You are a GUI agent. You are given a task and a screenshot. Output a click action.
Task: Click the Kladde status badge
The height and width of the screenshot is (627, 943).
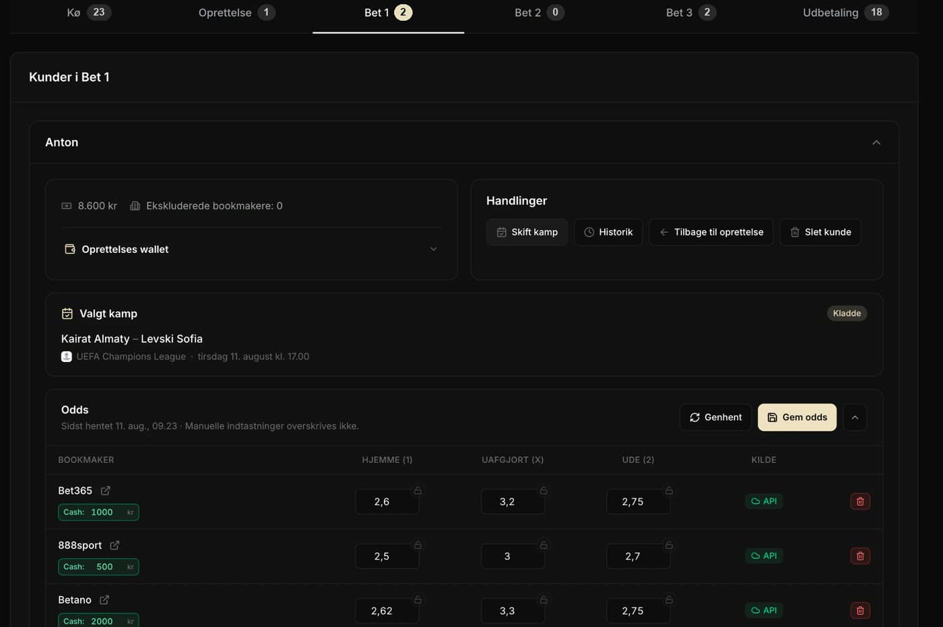(x=847, y=313)
